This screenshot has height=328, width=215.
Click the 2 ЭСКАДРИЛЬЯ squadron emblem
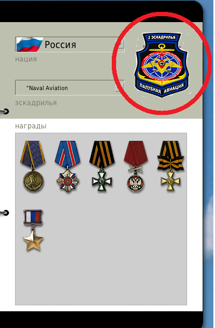(161, 65)
